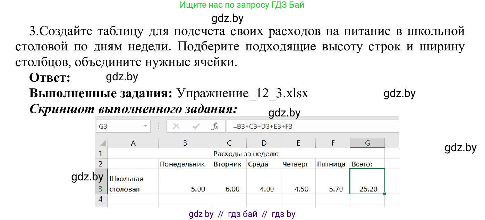The width and height of the screenshot is (485, 220).
Task: Click the Enter checkmark icon in formula bar
Action: pos(196,126)
